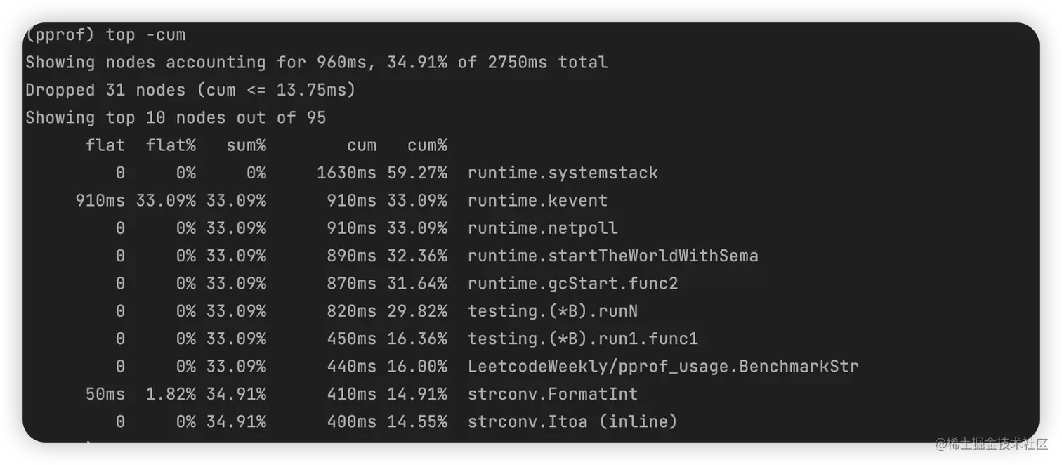Click runtime.startTheWorldWithSema in the list
The width and height of the screenshot is (1062, 465).
tap(612, 256)
